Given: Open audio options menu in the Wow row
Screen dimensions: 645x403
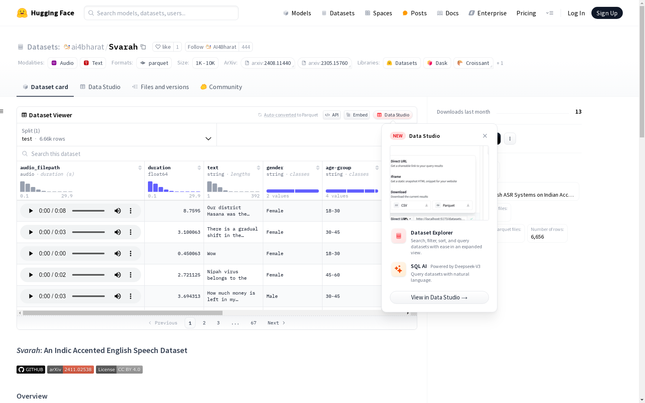Looking at the screenshot, I should click(131, 253).
